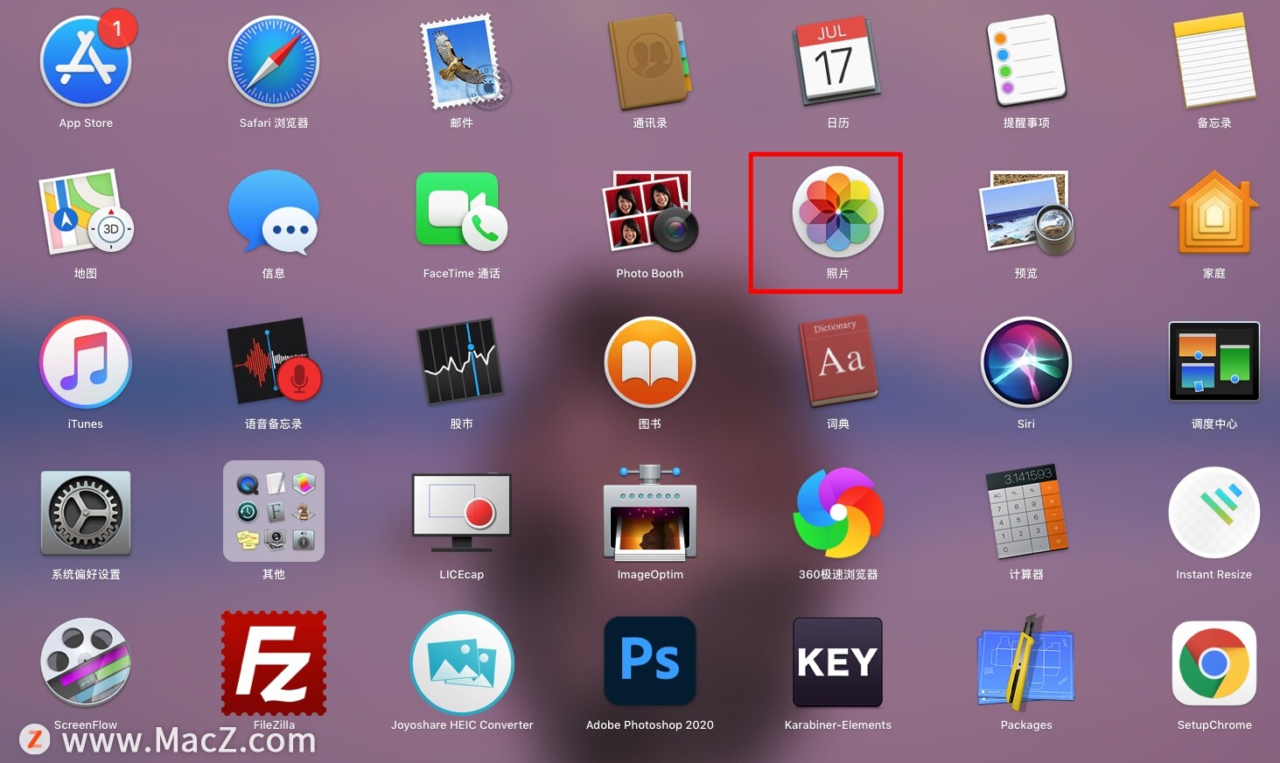Click the App Store update badge
Image resolution: width=1280 pixels, height=763 pixels.
[117, 28]
